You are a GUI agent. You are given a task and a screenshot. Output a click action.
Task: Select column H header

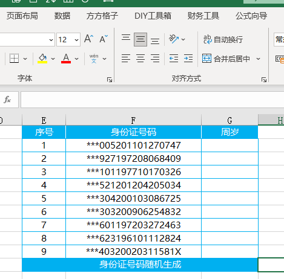(x=271, y=120)
